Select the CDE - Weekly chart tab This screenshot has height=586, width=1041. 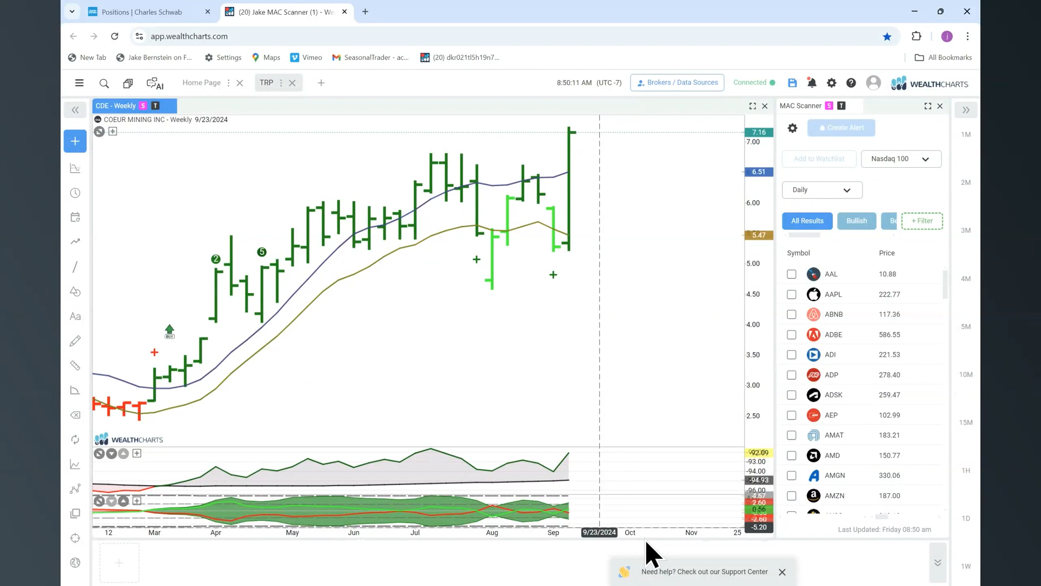pos(134,106)
